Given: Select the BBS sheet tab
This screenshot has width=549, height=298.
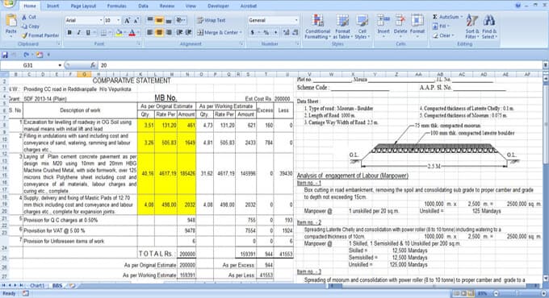Looking at the screenshot, I should tap(57, 285).
